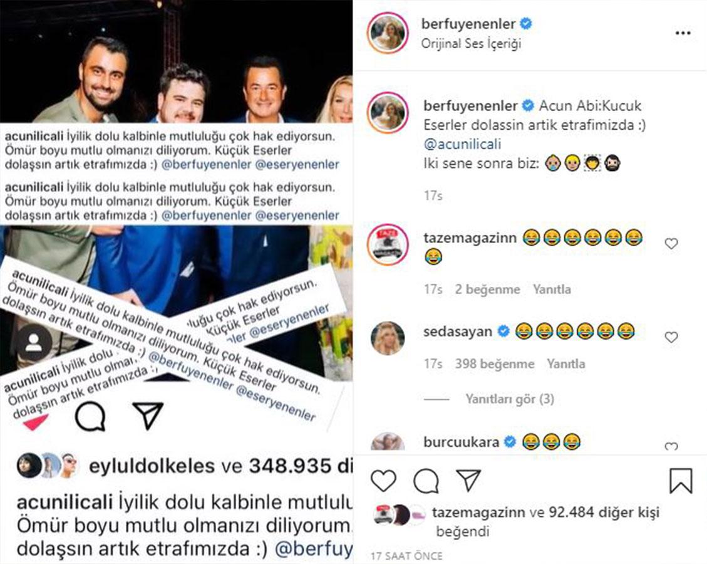Open the @acunilicali mention link

pyautogui.click(x=462, y=144)
